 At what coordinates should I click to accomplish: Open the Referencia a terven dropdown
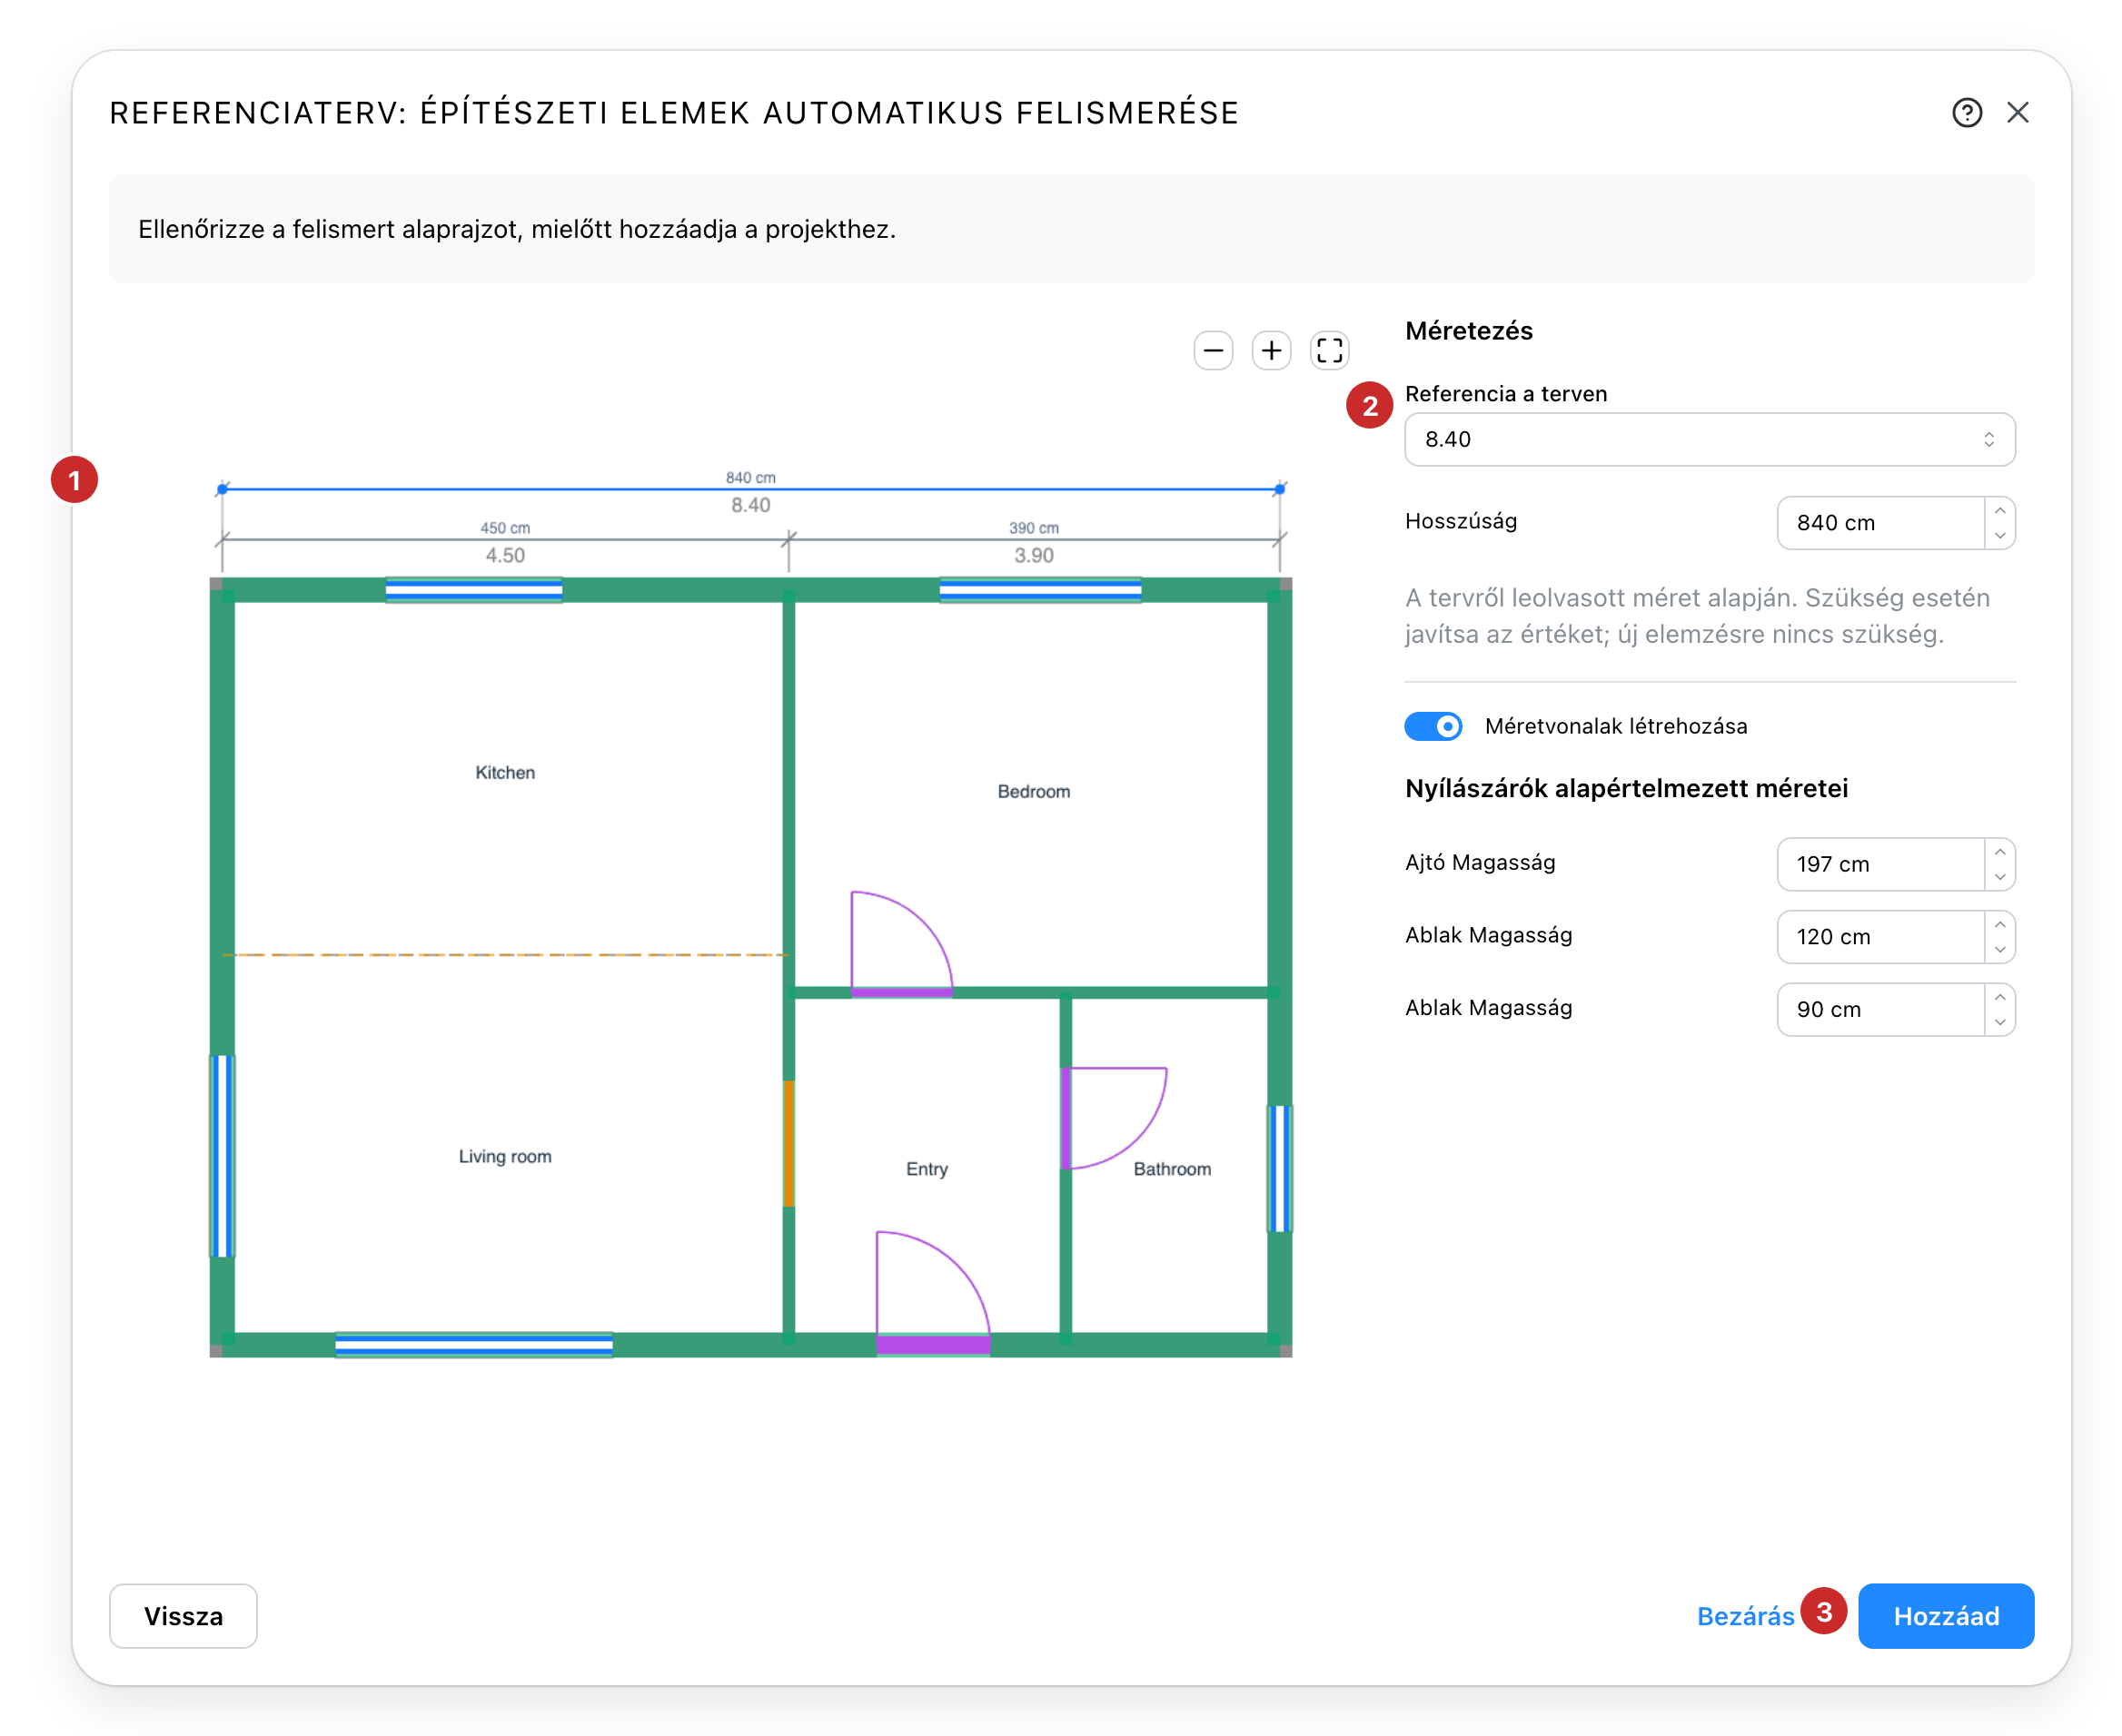click(1709, 440)
